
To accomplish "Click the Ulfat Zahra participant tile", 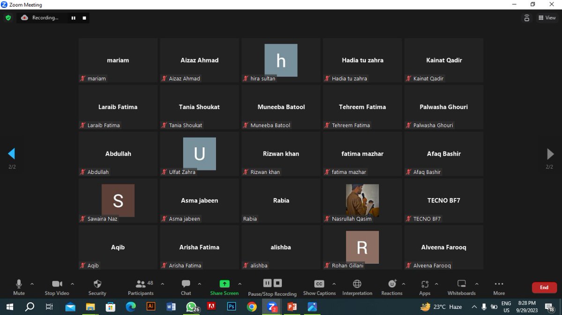I will coord(200,154).
